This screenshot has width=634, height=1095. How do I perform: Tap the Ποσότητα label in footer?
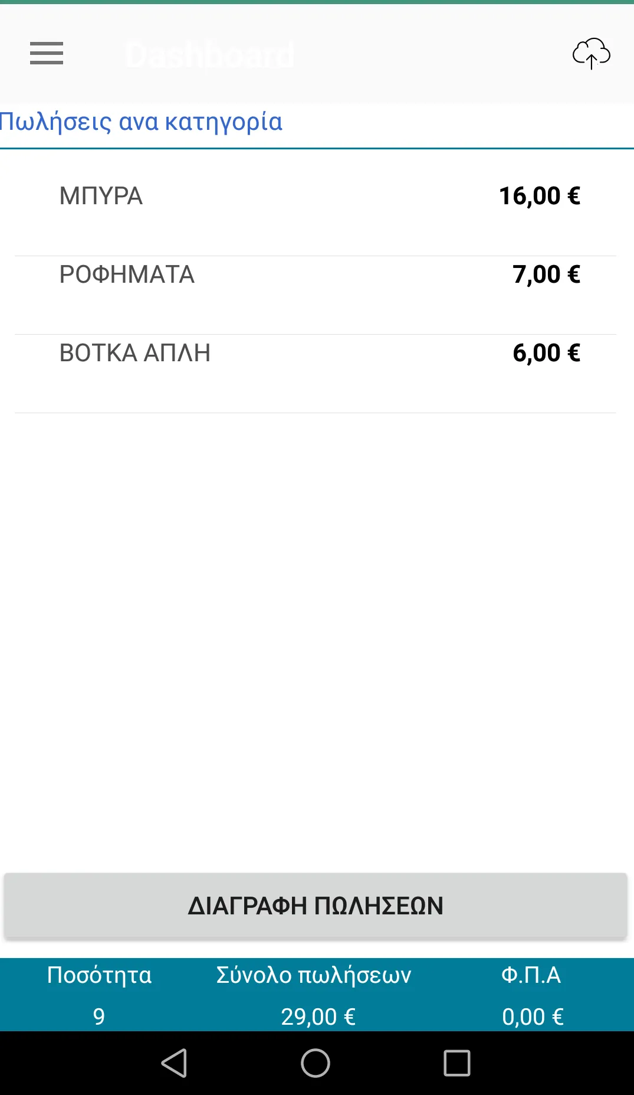[x=99, y=975]
